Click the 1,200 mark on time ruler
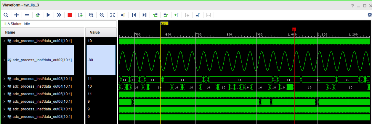Screen dimensions: 372x124 pyautogui.click(x=353, y=34)
